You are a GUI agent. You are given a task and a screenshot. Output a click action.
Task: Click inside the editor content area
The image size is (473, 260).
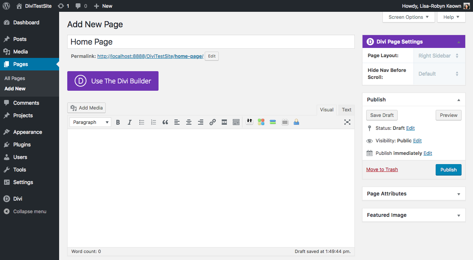pos(211,188)
